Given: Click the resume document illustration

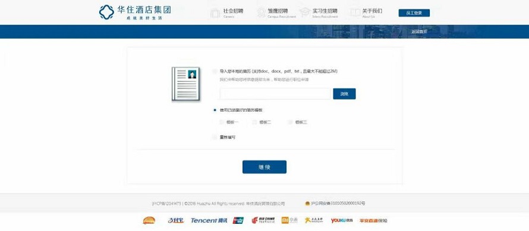Looking at the screenshot, I should point(186,84).
